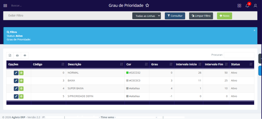
Task: Click the Procurar search field
Action: (239, 55)
